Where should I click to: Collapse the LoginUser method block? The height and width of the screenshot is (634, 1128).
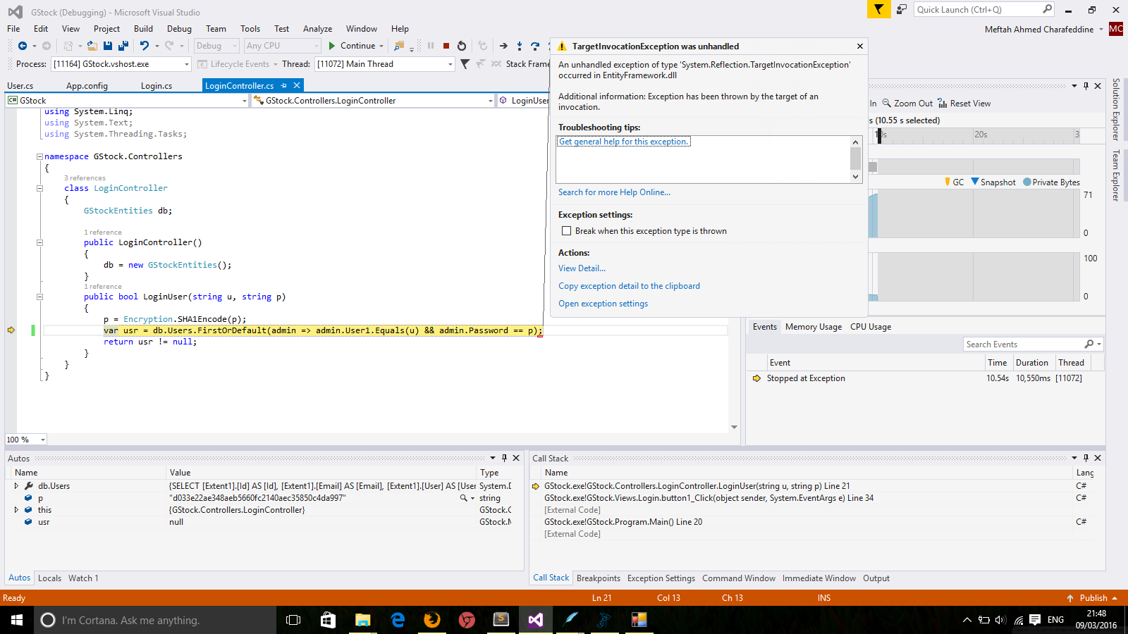click(39, 297)
